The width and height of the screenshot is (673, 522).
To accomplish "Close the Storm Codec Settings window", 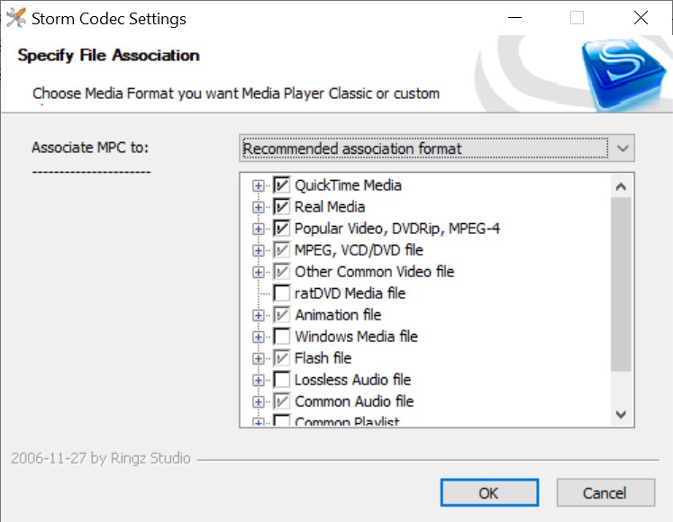I will 641,18.
